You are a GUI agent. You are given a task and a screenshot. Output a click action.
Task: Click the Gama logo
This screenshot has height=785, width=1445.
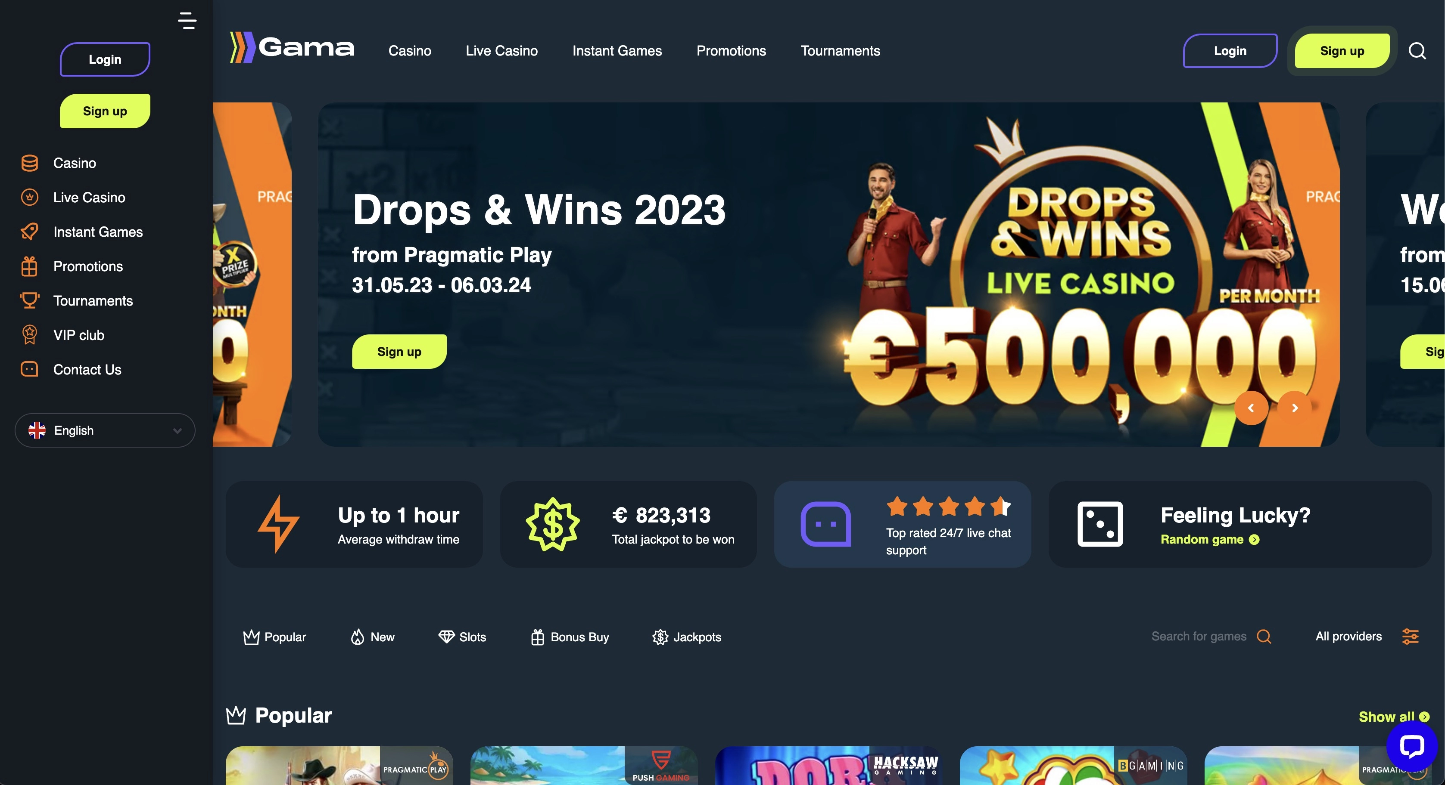(x=292, y=48)
